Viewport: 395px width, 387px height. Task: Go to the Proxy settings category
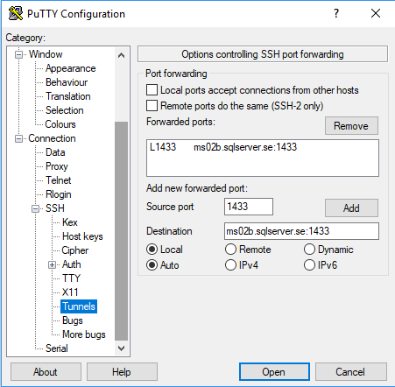pyautogui.click(x=57, y=166)
